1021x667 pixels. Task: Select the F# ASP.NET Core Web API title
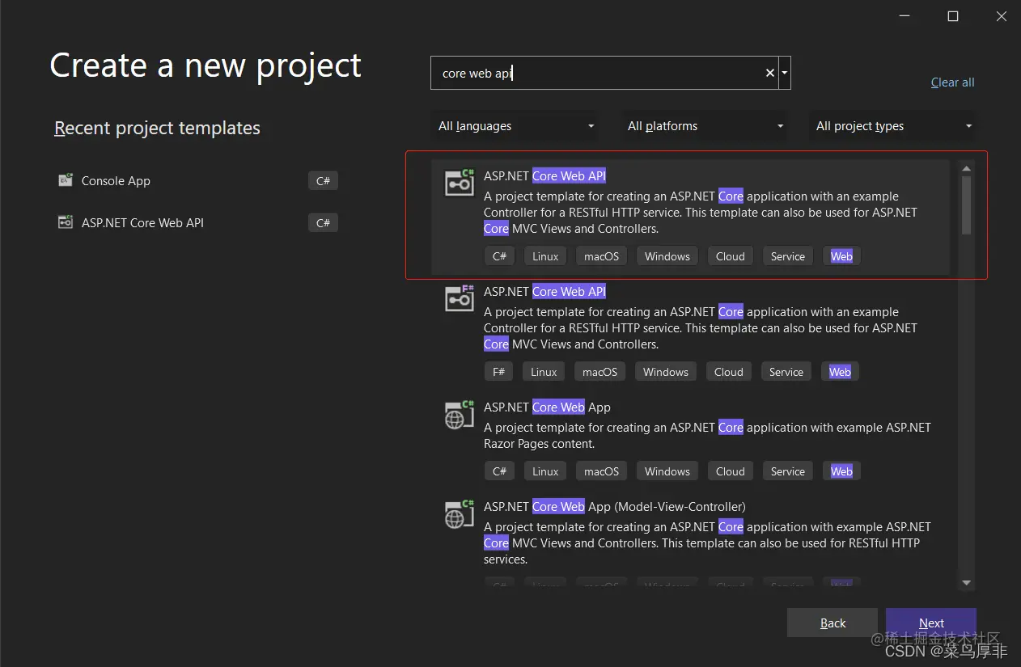544,291
